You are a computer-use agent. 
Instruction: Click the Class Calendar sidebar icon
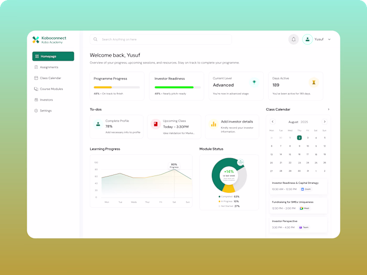click(x=36, y=78)
